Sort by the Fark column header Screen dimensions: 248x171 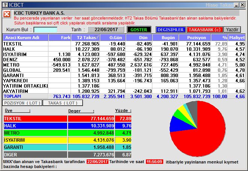click(60, 38)
